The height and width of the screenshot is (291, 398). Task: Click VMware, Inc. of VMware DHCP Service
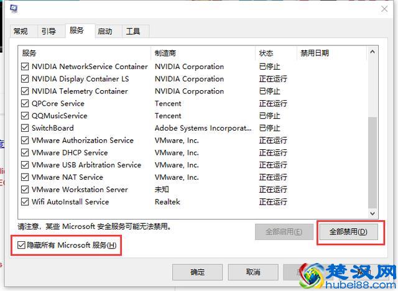(x=177, y=153)
